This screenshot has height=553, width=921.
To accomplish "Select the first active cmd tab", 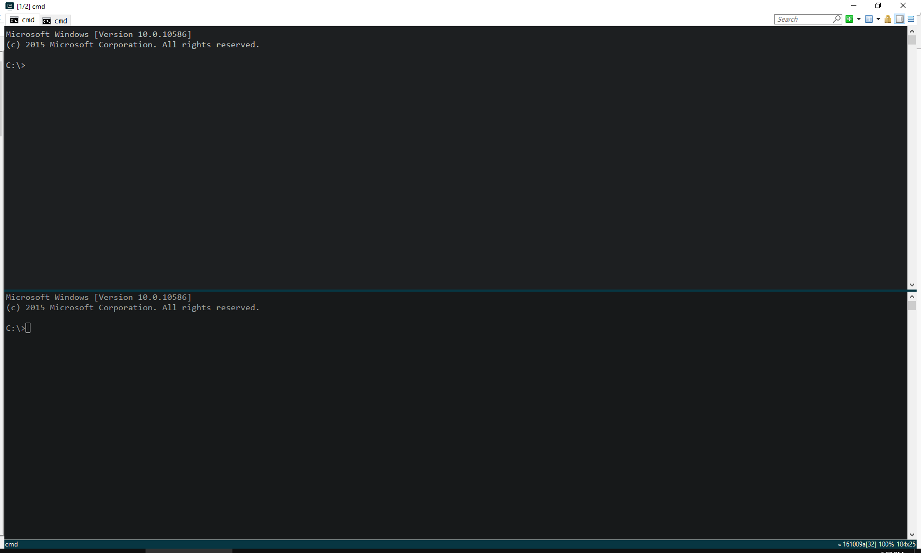I will pos(22,20).
